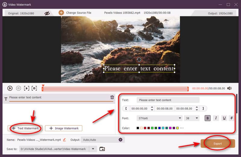Click the Play button in playback controls

point(10,88)
